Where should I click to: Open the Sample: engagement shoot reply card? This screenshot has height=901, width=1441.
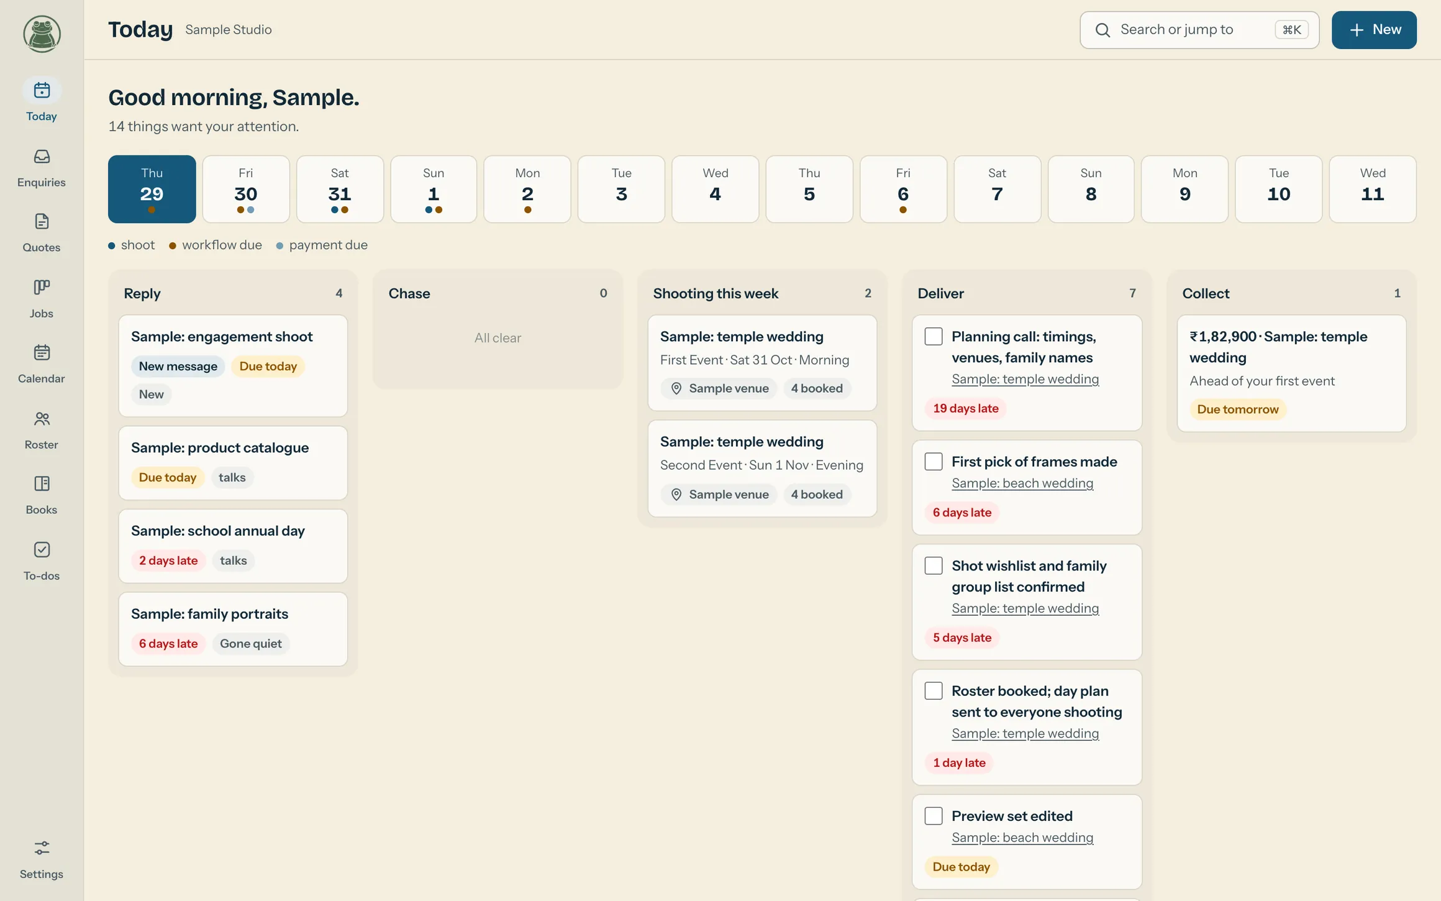point(233,366)
